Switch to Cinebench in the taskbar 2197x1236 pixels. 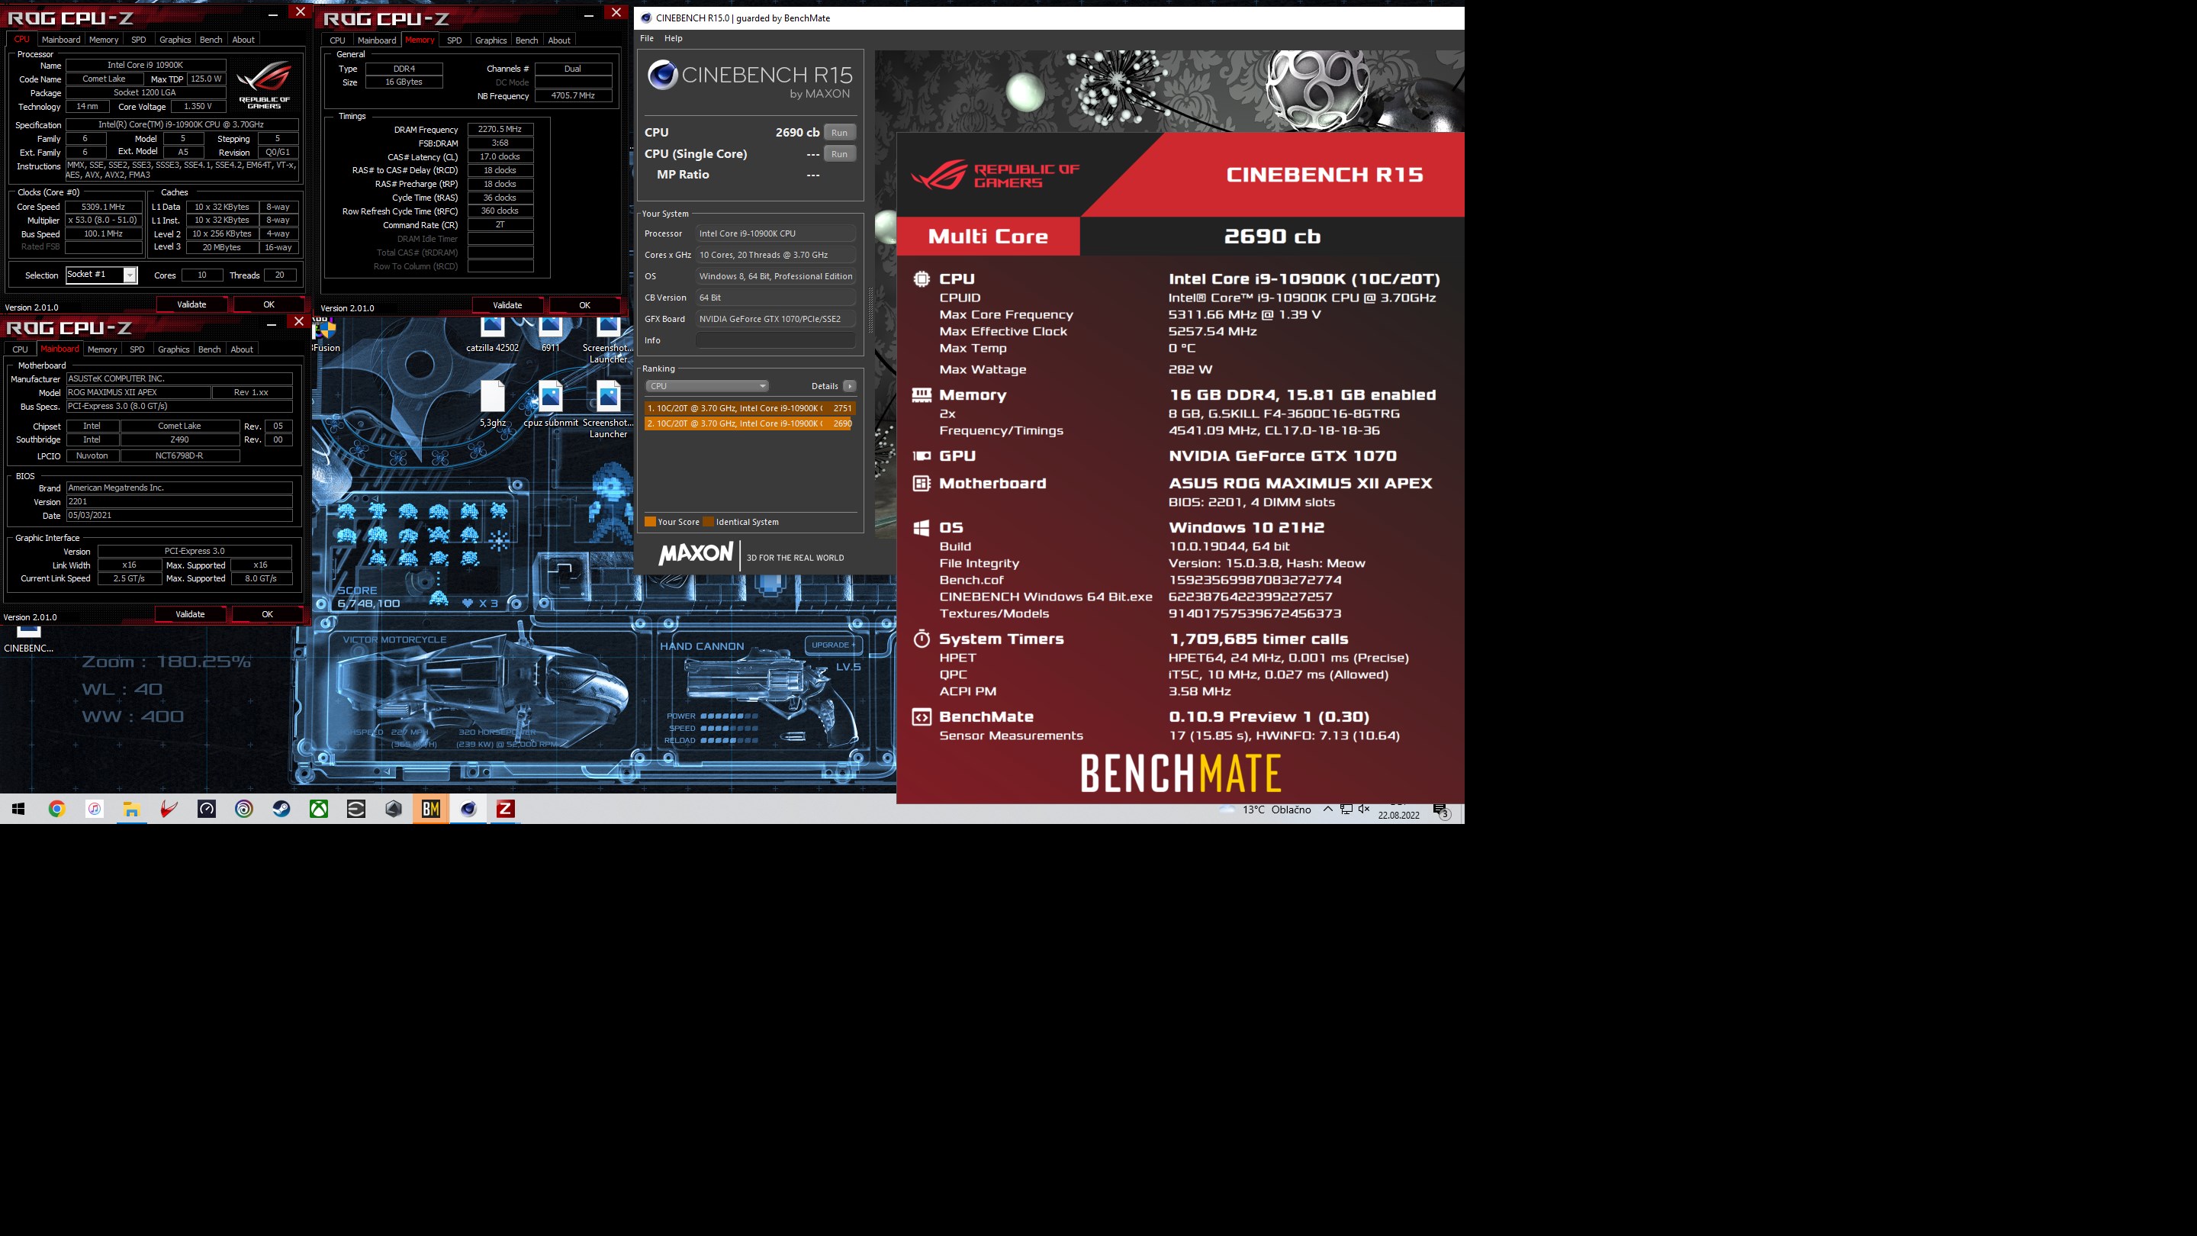pyautogui.click(x=468, y=809)
